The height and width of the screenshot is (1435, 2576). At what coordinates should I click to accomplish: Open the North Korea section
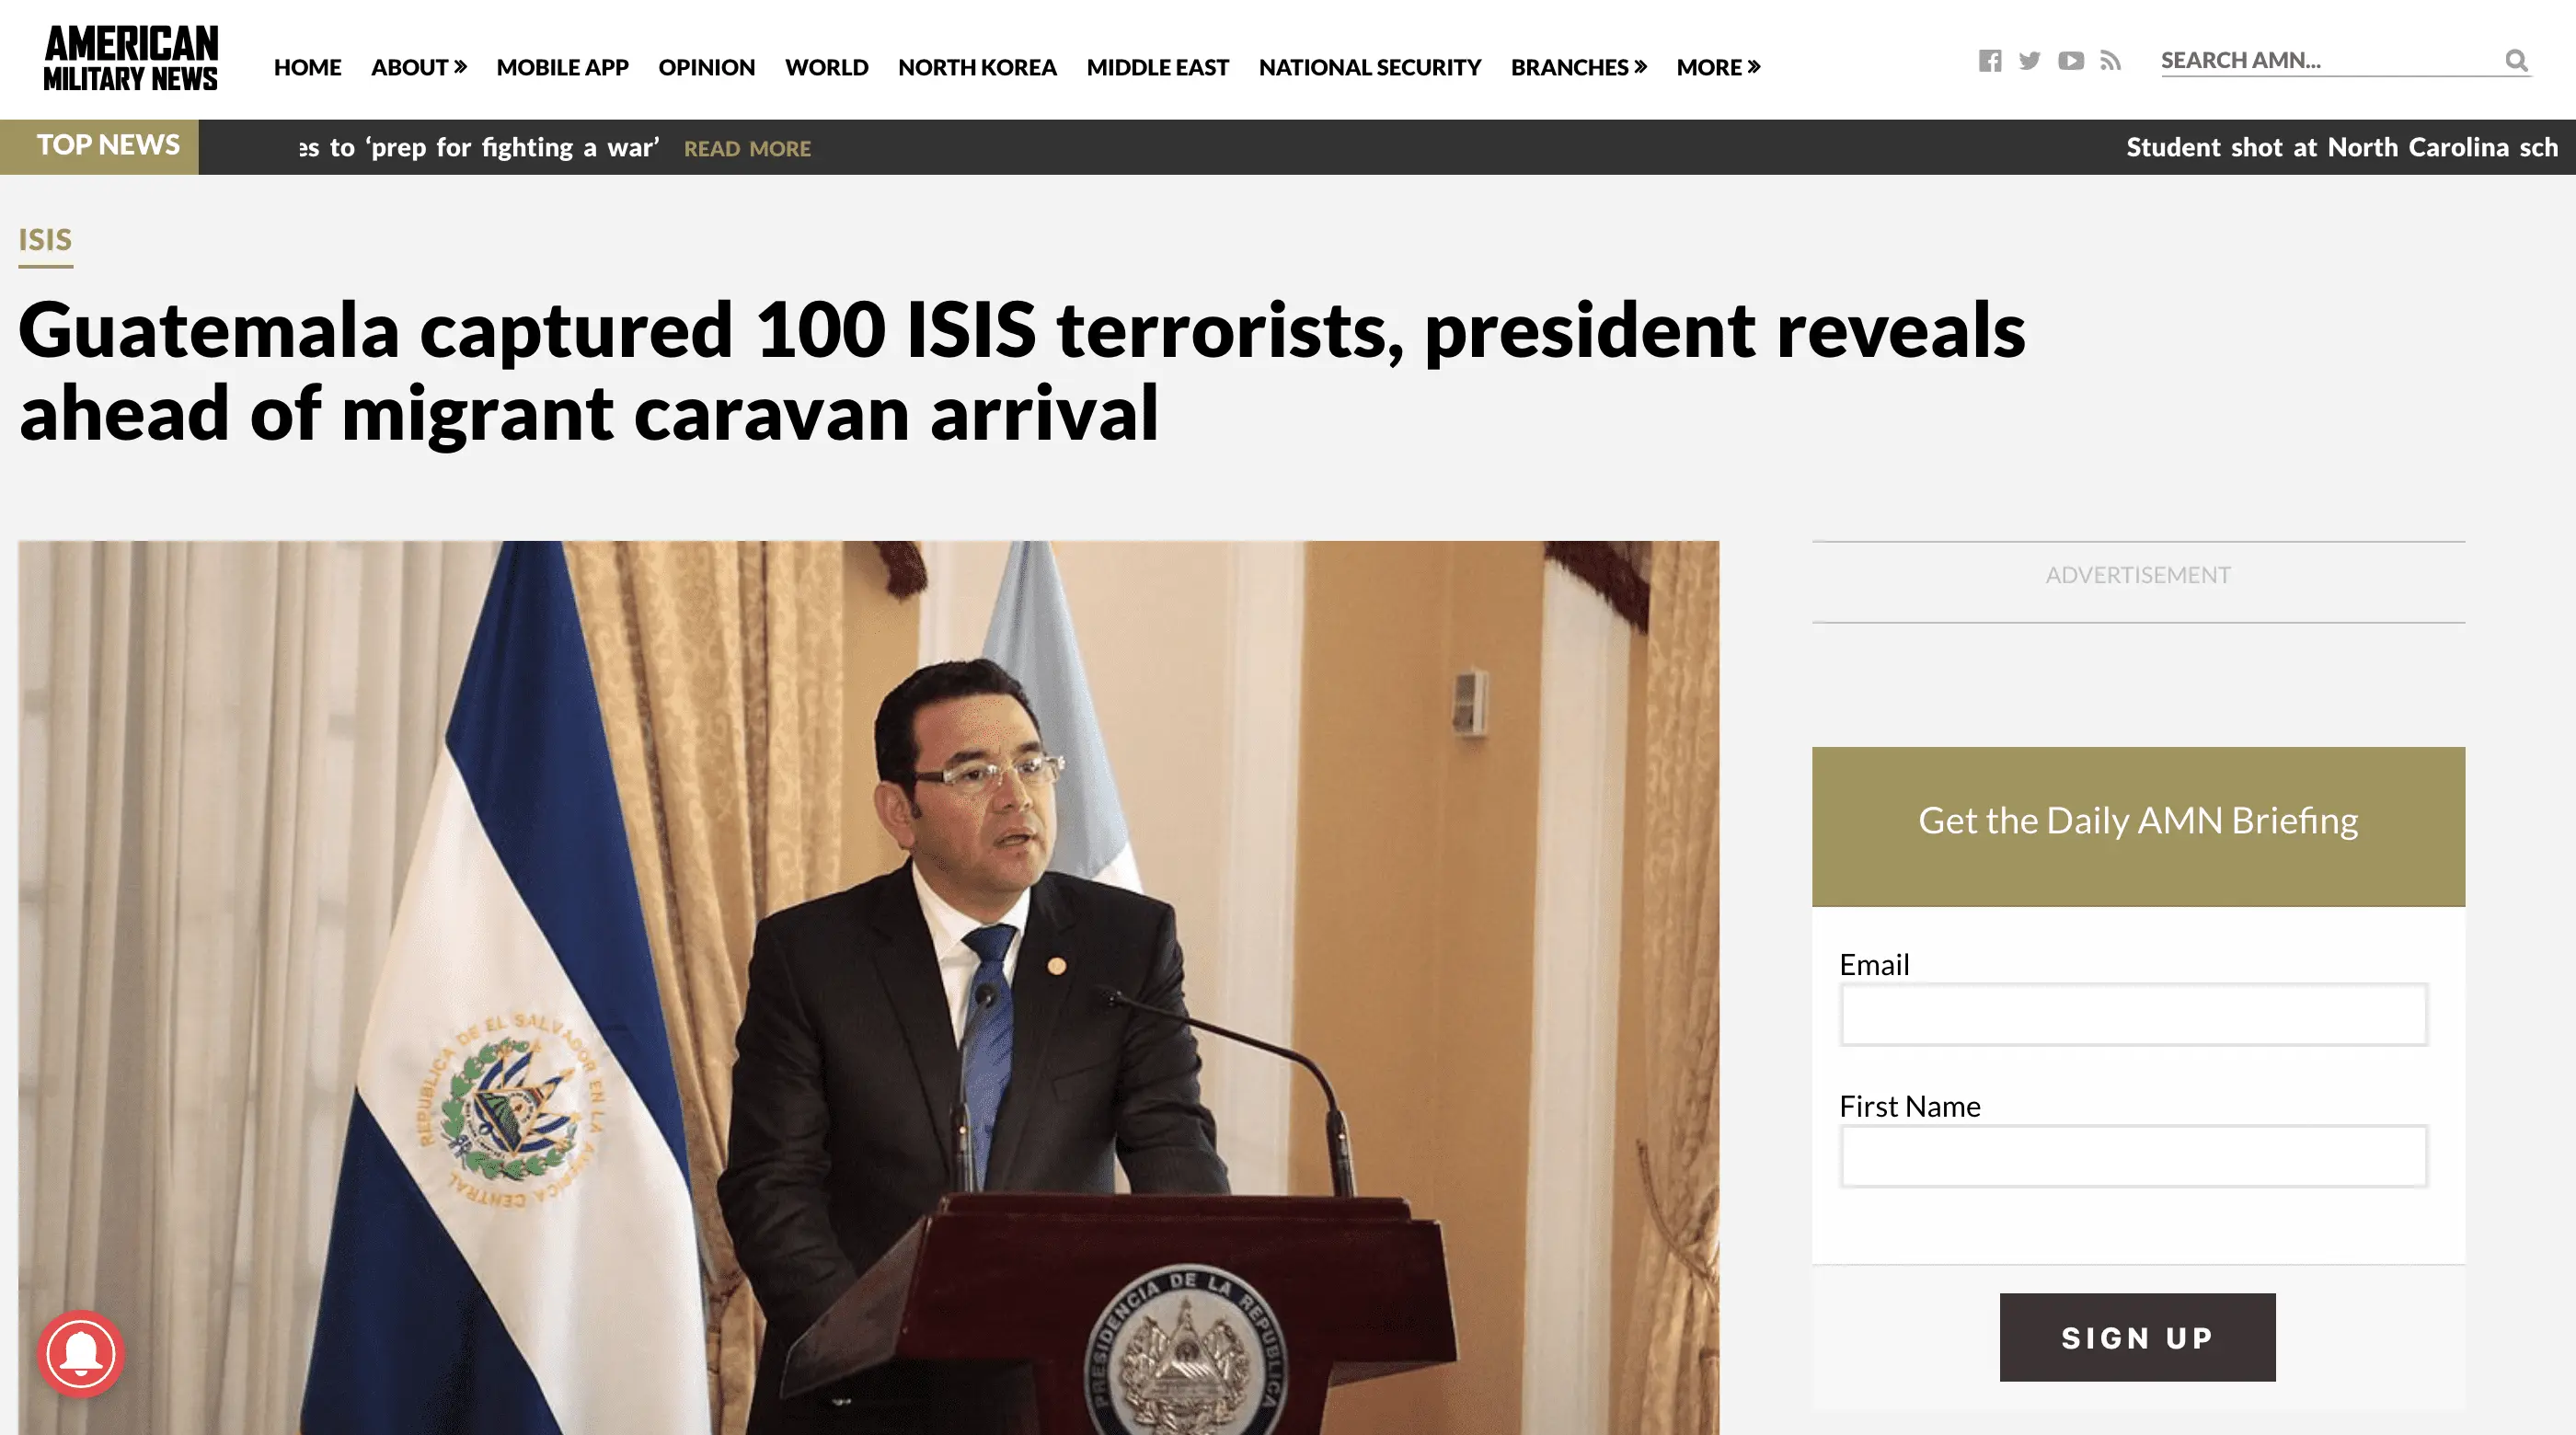coord(976,67)
